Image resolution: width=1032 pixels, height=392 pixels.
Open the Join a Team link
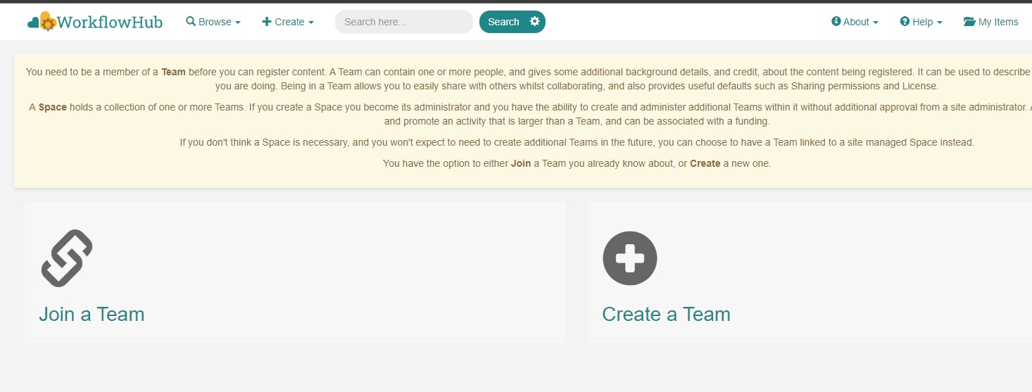coord(92,314)
